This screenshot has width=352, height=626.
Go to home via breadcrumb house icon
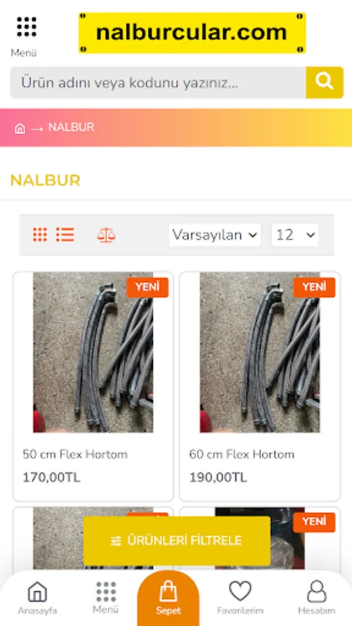click(19, 128)
